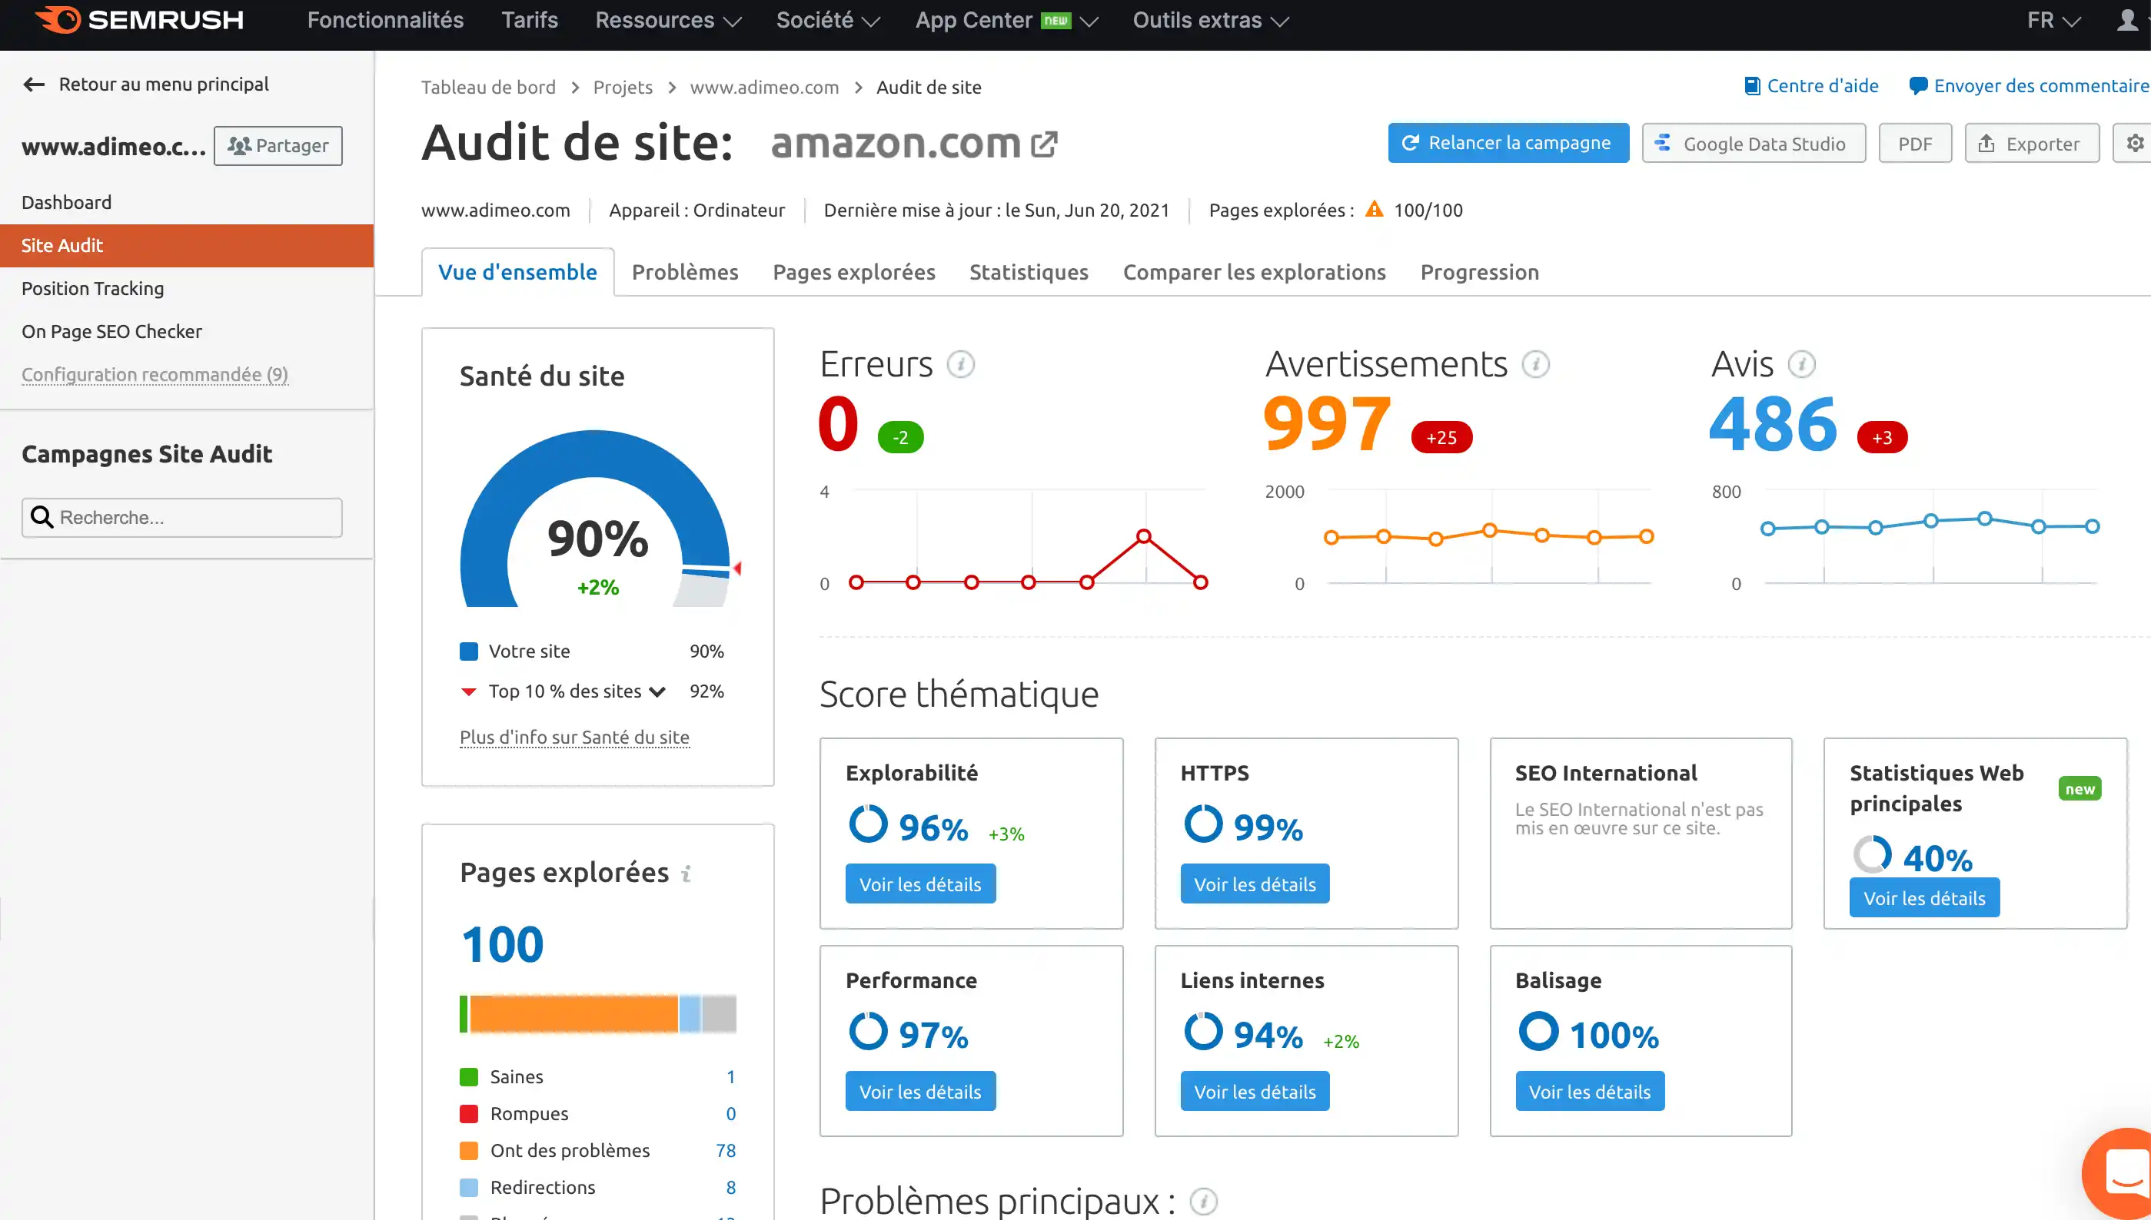Expand the App Center menu

click(1007, 20)
